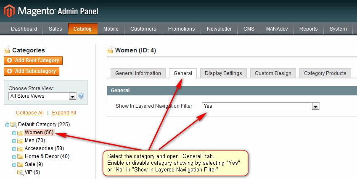Click the Show In Layered Navigation Filter label
The width and height of the screenshot is (357, 179).
154,106
